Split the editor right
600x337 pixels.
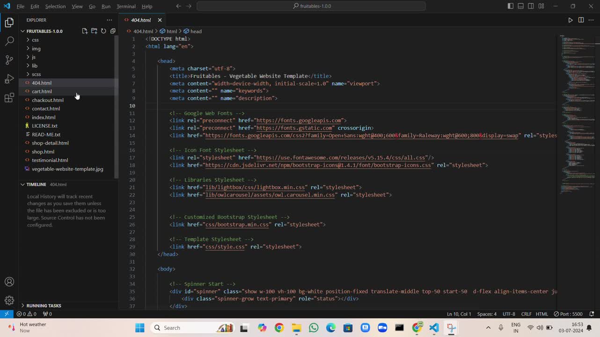point(581,20)
